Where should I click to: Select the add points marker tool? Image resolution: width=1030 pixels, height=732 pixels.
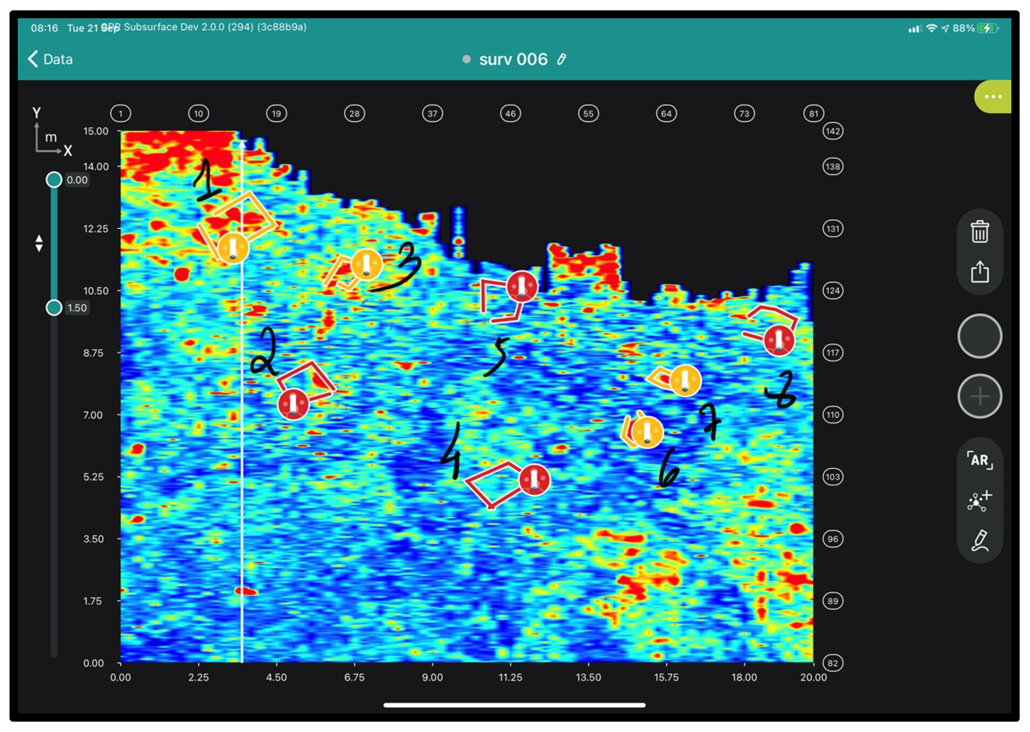[x=979, y=500]
